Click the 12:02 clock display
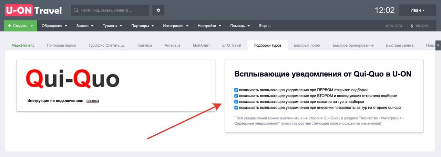This screenshot has height=157, width=441. pyautogui.click(x=384, y=10)
